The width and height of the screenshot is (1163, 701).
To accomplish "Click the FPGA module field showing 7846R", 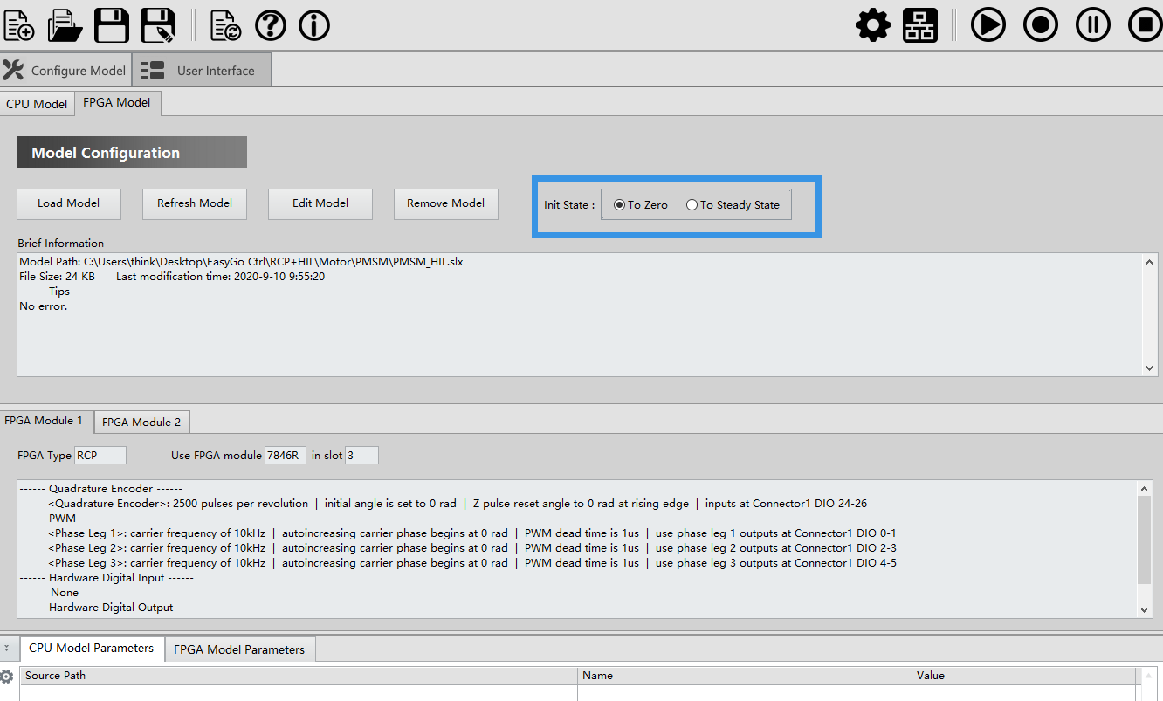I will (x=286, y=455).
